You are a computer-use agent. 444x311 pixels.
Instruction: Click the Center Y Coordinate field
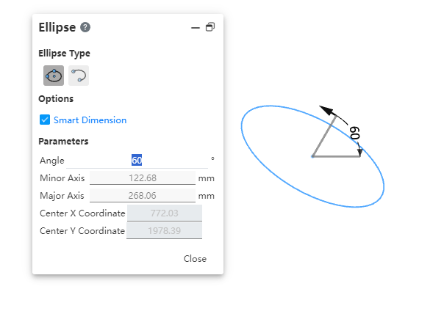pyautogui.click(x=164, y=230)
